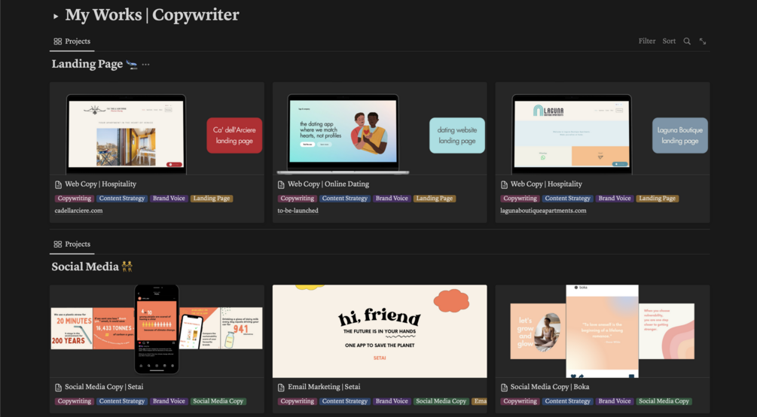This screenshot has height=417, width=757.
Task: Click the page icon beside Social Media Copy | Setai
Action: click(x=59, y=388)
